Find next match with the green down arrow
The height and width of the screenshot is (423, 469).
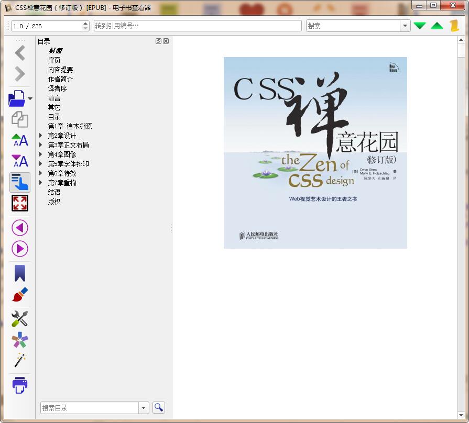(420, 26)
